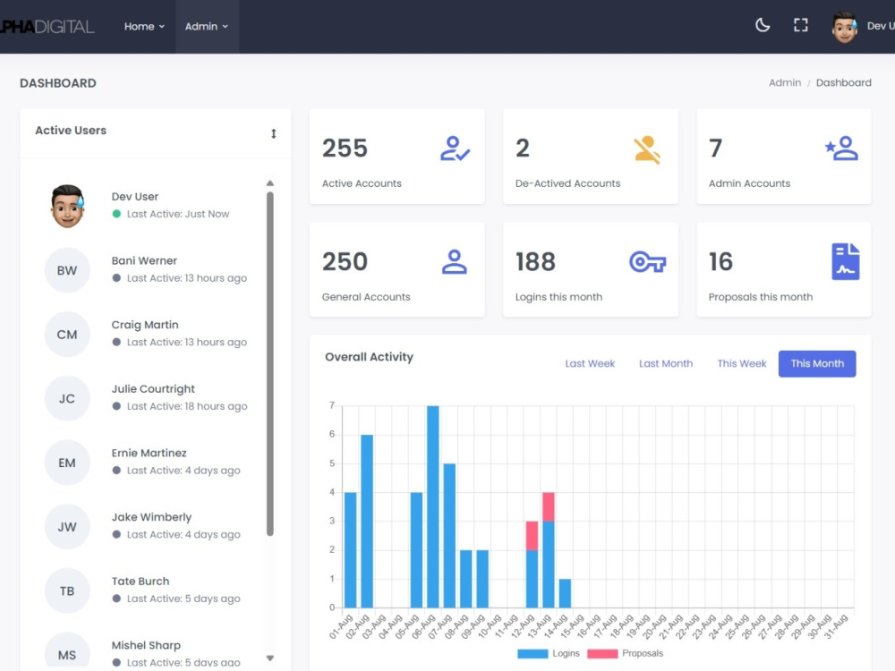This screenshot has height=671, width=895.
Task: Click the General Accounts person icon
Action: [455, 262]
